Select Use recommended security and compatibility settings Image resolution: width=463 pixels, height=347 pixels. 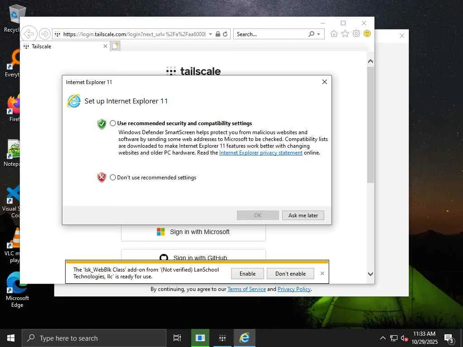[x=113, y=123]
